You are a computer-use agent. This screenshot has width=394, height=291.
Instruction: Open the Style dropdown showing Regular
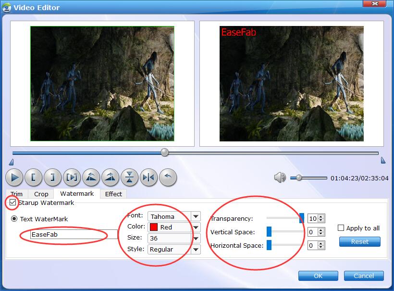[196, 250]
